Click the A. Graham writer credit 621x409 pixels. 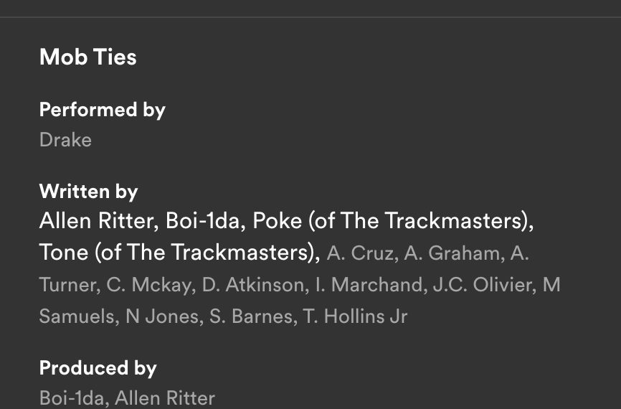pos(452,253)
